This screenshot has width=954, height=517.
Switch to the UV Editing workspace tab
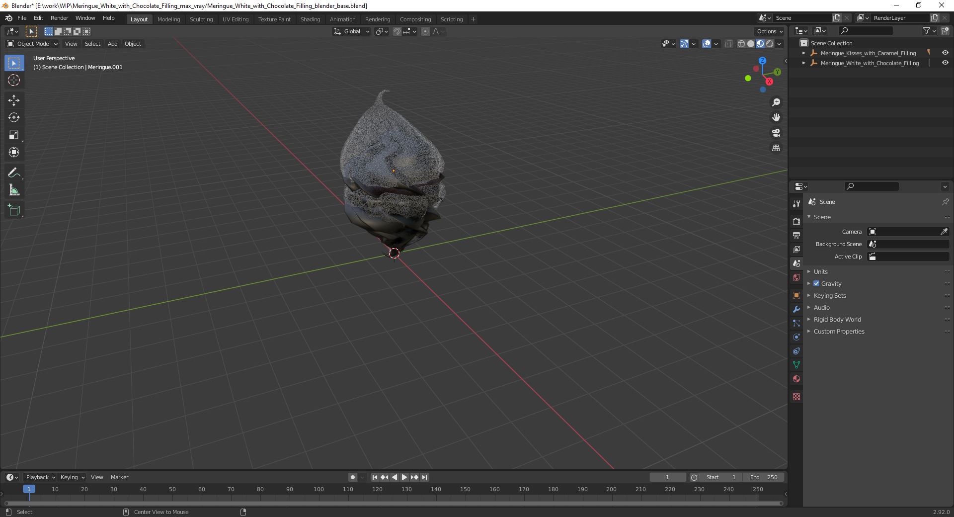point(236,19)
